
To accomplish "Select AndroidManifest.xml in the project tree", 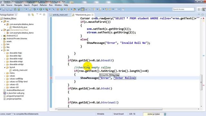I will coord(15,90).
